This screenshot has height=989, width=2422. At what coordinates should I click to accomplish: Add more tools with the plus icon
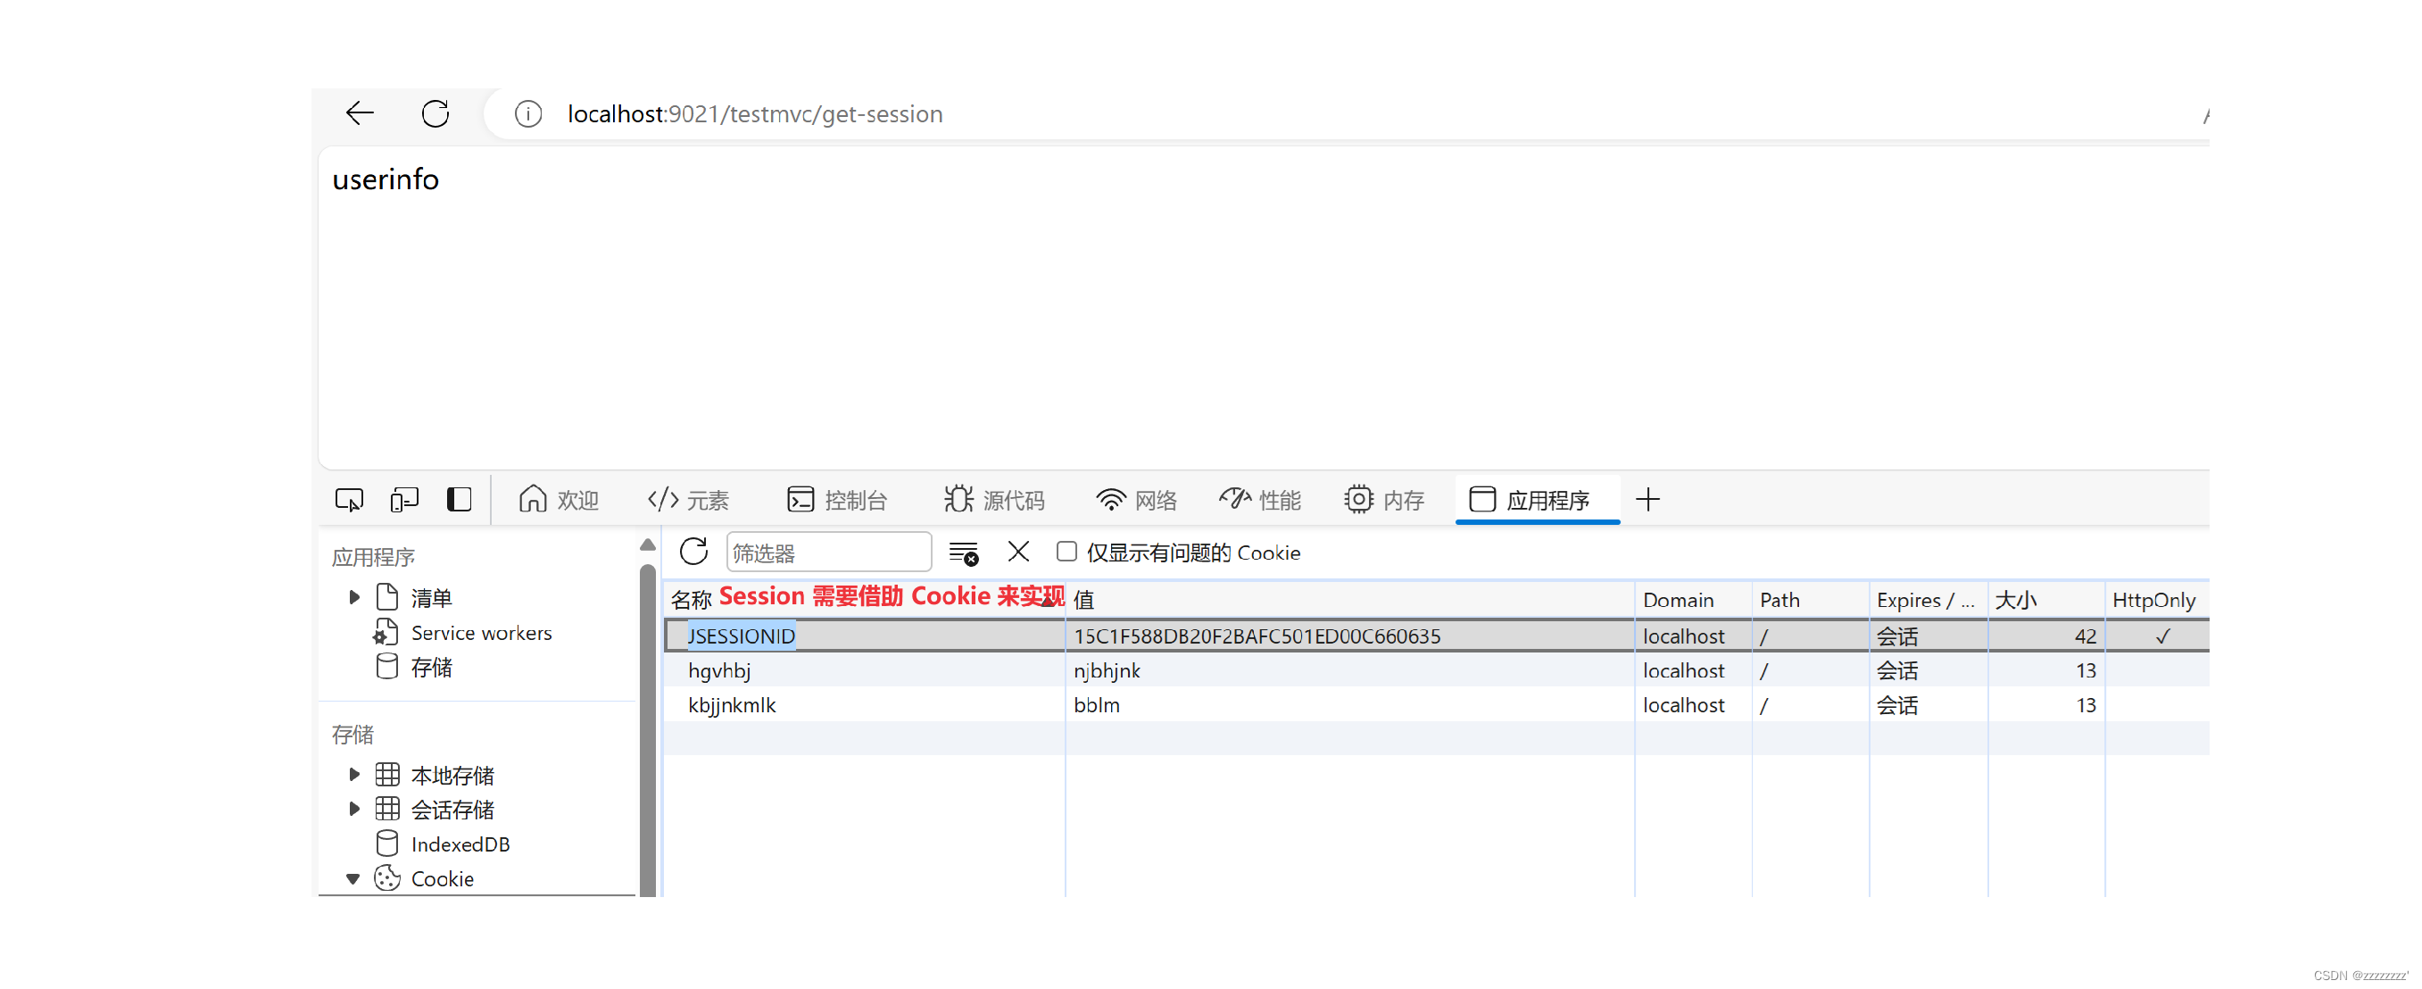[1648, 499]
